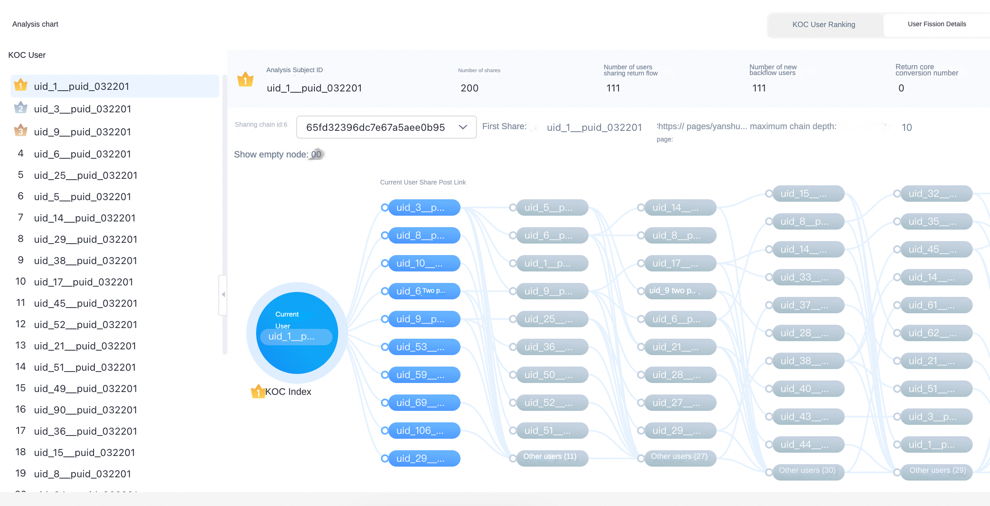Expand the Other users (27) node
Image resolution: width=990 pixels, height=506 pixels.
681,458
